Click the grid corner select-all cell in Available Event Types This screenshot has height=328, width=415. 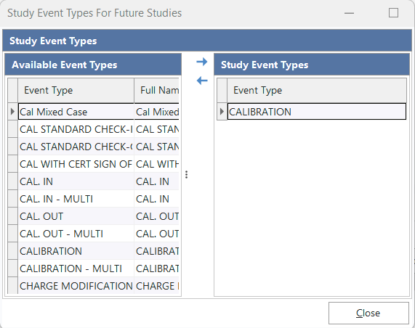[x=12, y=91]
